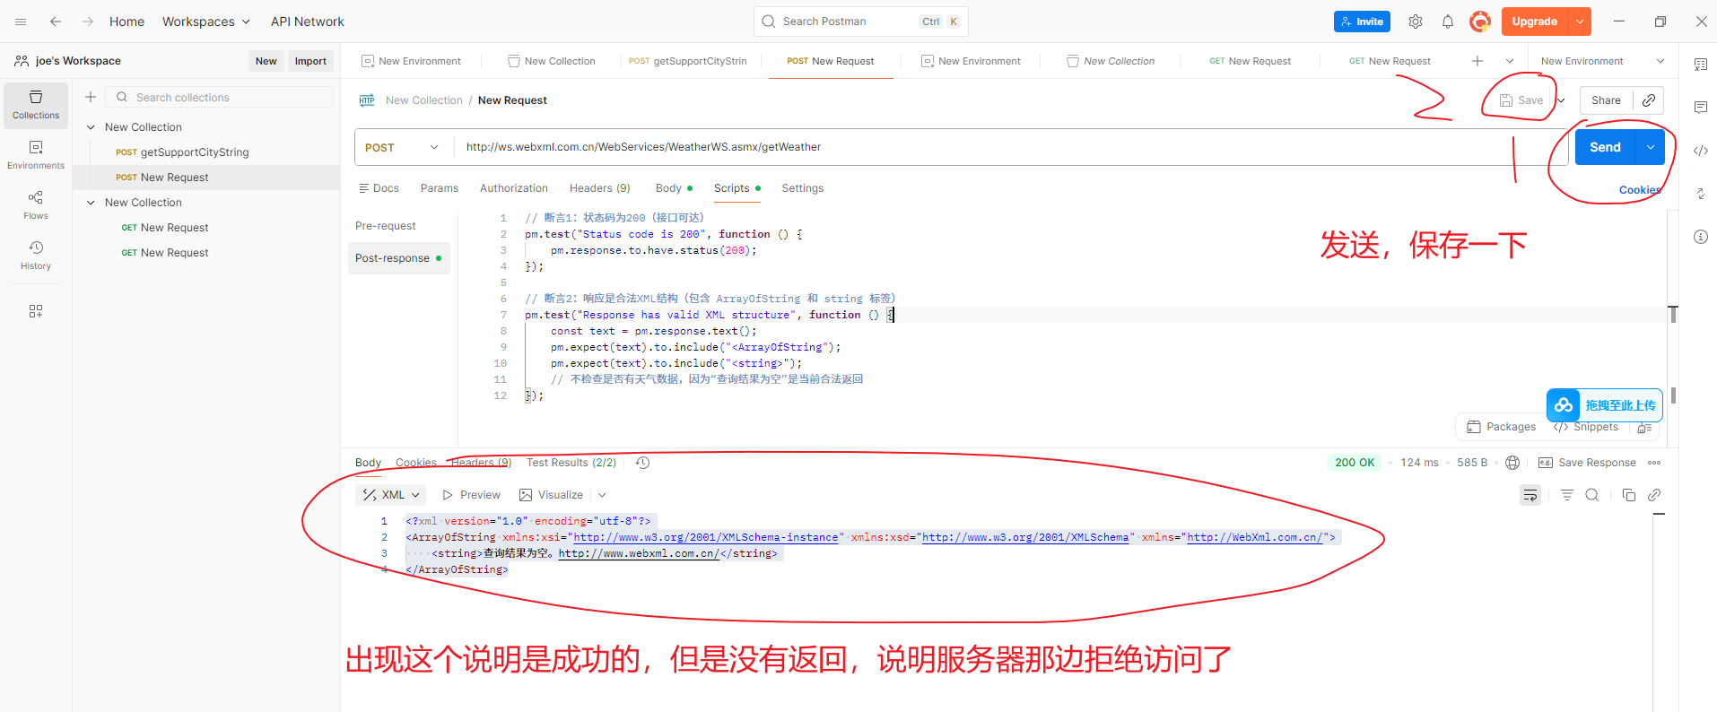
Task: Open the Packages button
Action: [x=1502, y=427]
